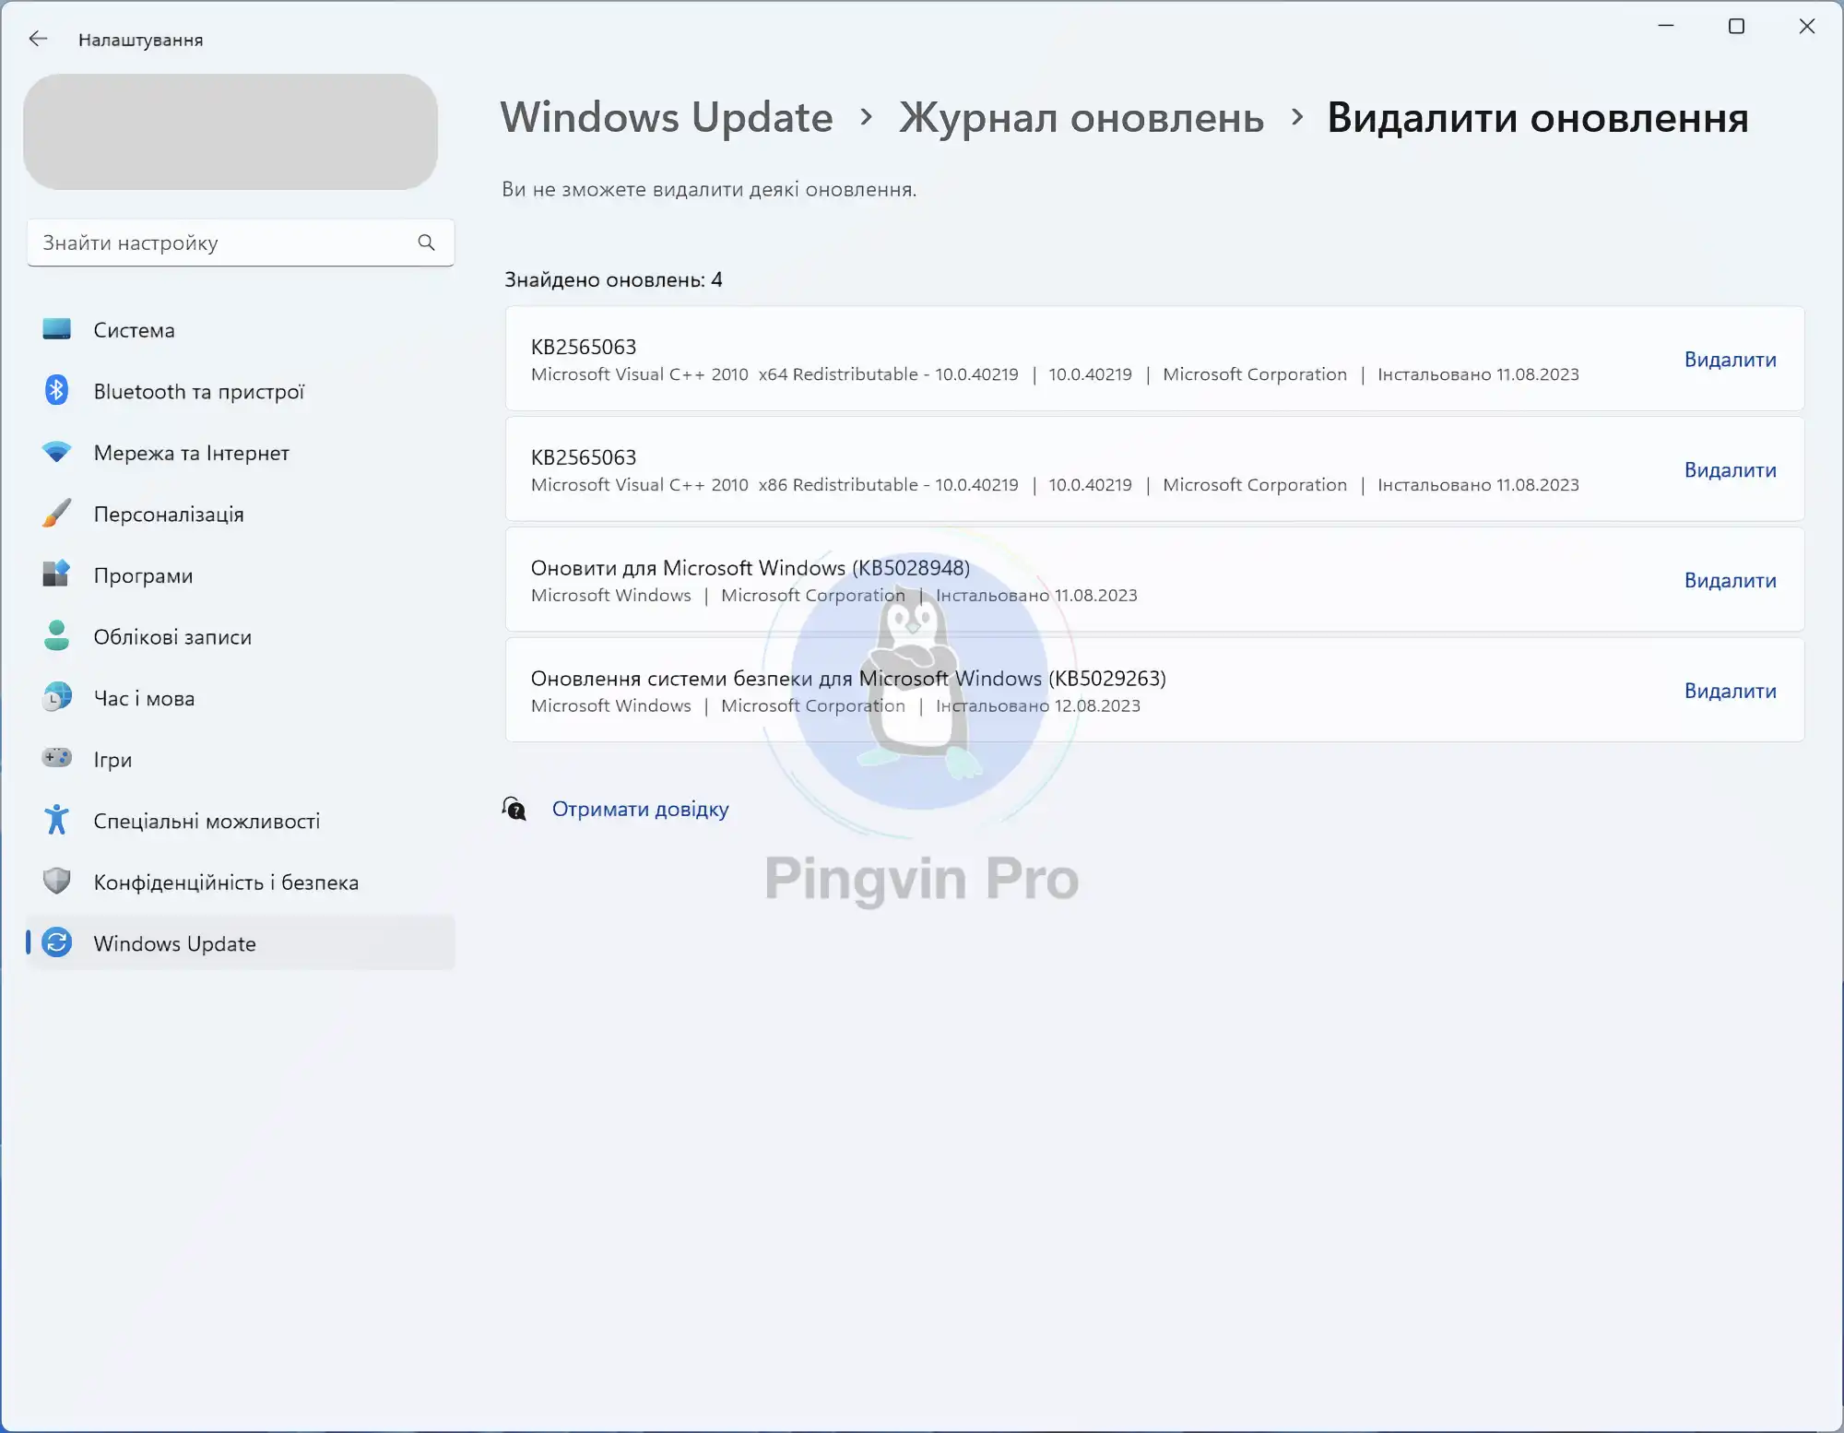Click the Bluetooth icon in sidebar
The height and width of the screenshot is (1433, 1844).
pyautogui.click(x=57, y=391)
